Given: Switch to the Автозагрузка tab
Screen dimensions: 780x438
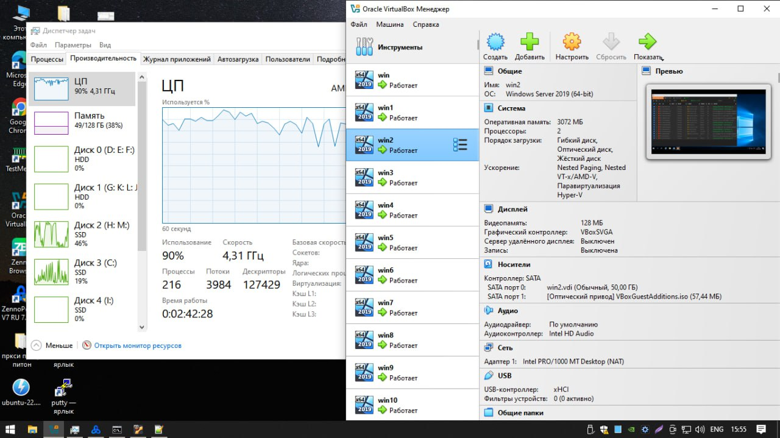Looking at the screenshot, I should (238, 59).
